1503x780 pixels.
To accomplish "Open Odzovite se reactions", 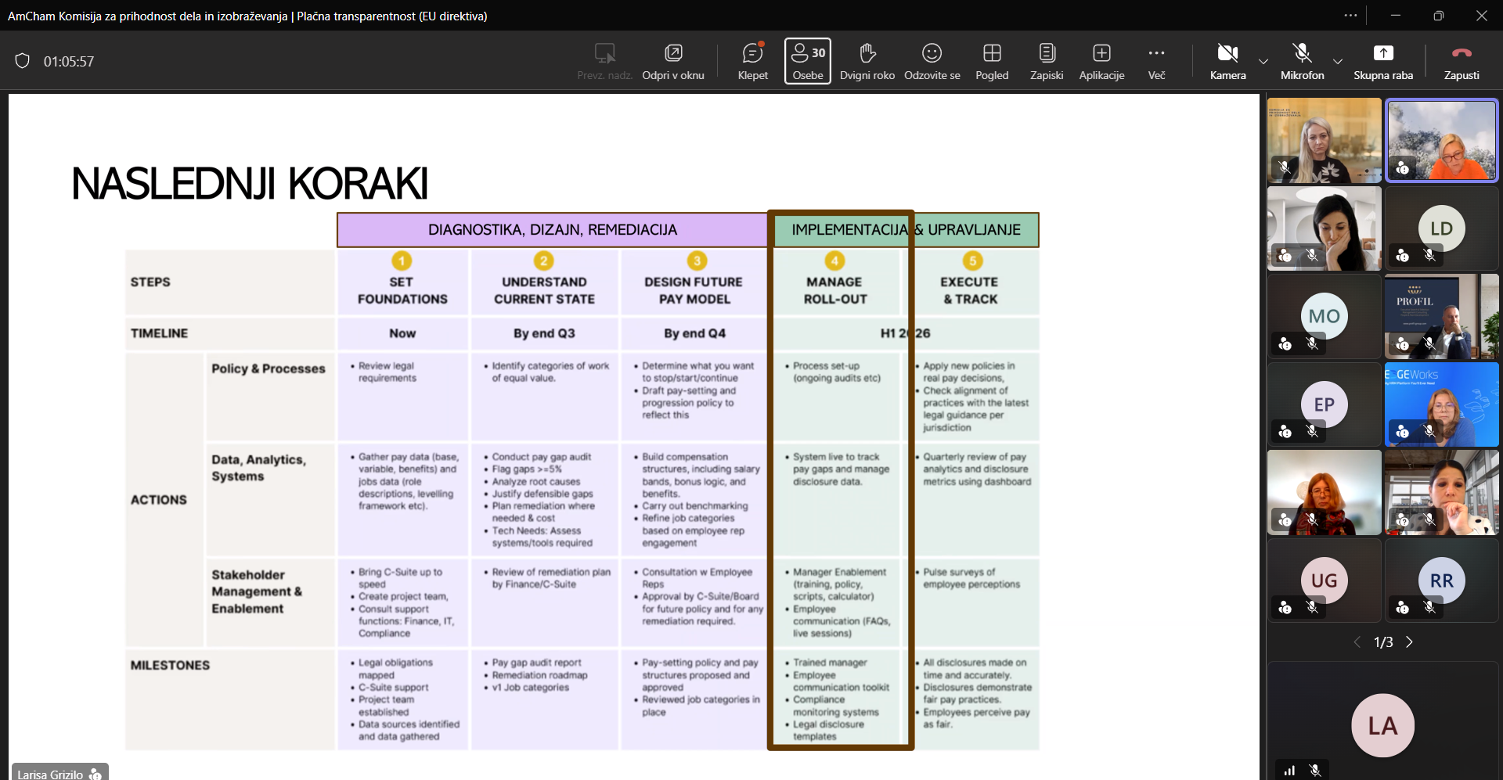I will tap(932, 61).
